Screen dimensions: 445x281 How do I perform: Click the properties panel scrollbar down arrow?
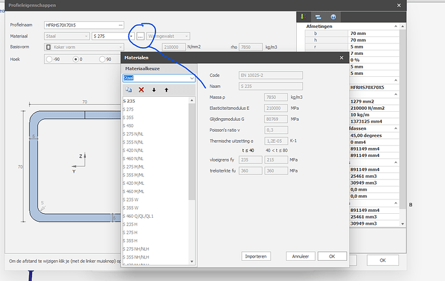402,224
